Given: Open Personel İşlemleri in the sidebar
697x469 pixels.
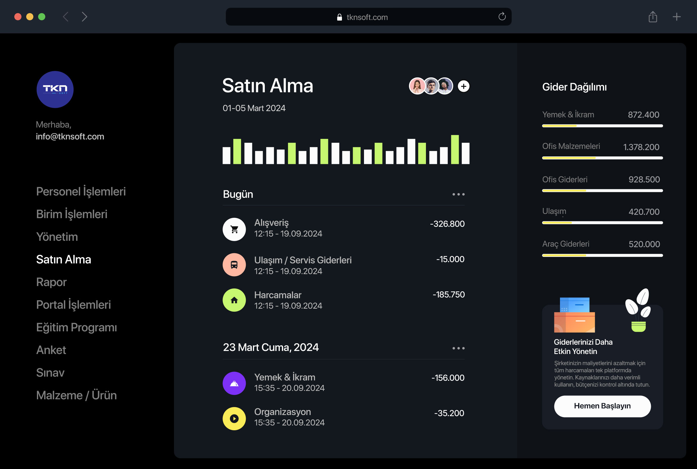Looking at the screenshot, I should (81, 191).
